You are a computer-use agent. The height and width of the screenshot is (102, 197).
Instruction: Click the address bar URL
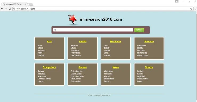[26, 9]
